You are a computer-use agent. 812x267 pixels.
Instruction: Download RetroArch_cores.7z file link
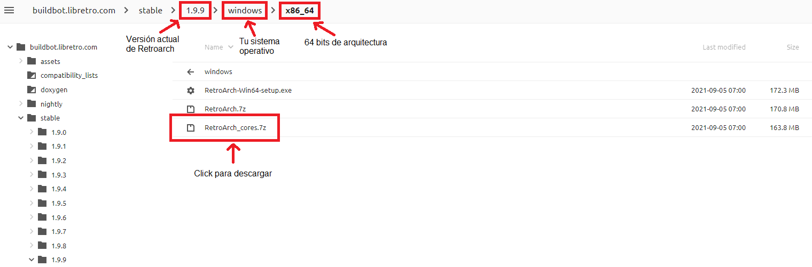(x=235, y=128)
